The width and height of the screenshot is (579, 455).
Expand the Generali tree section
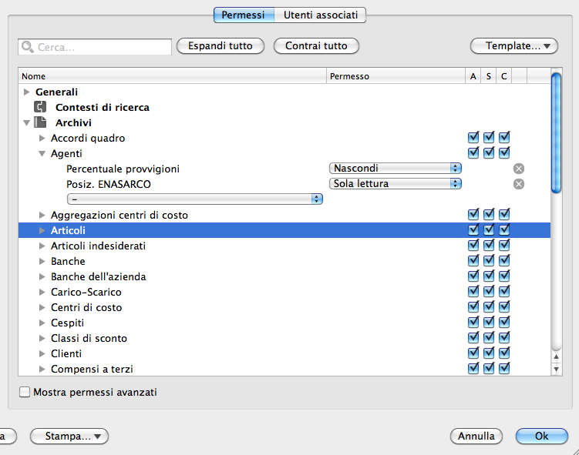[x=27, y=92]
